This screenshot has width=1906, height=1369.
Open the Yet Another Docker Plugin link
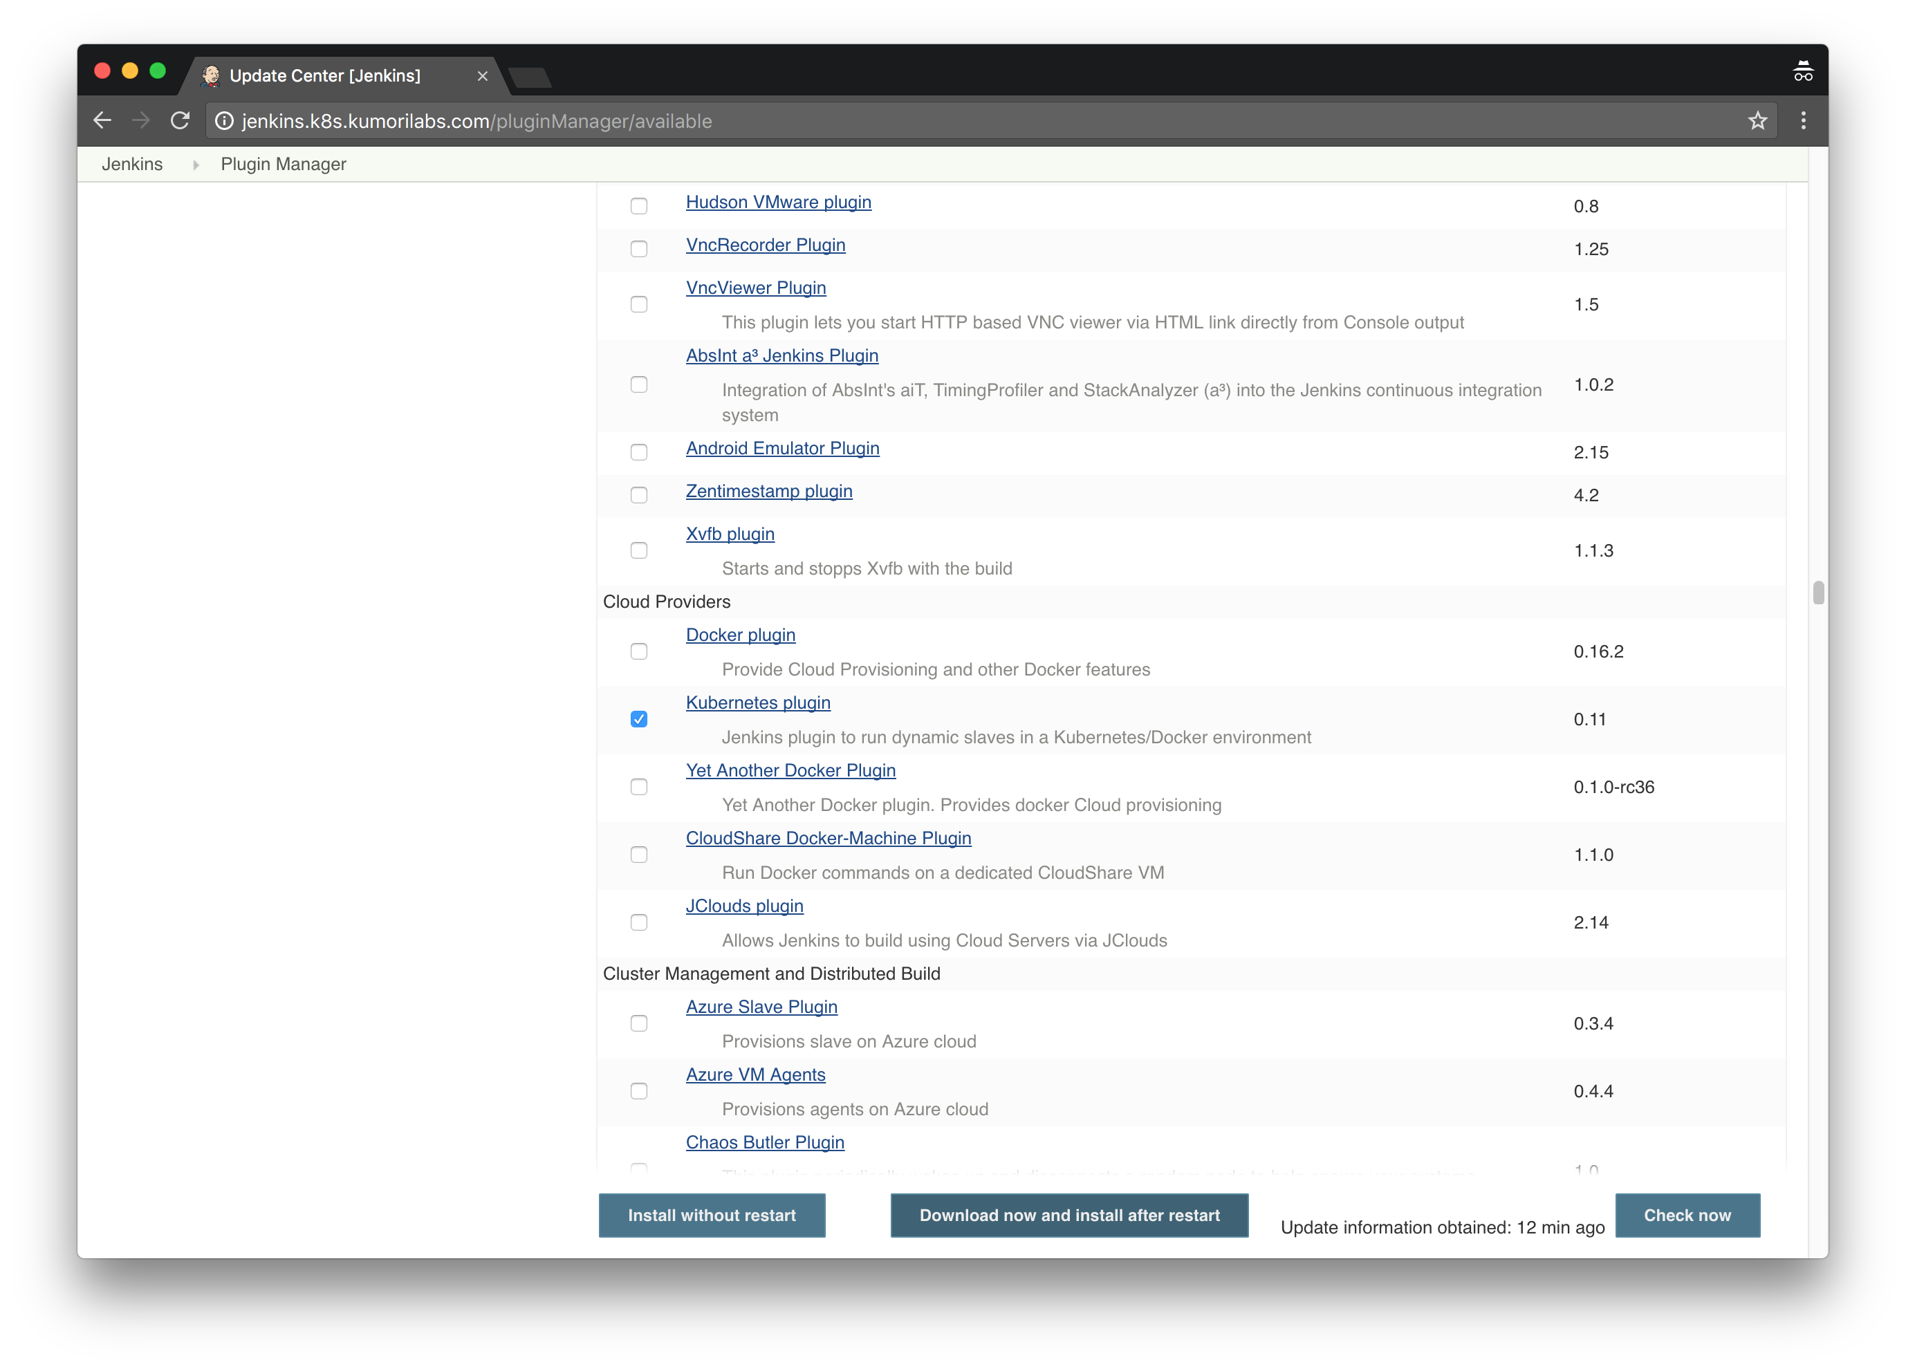point(792,770)
